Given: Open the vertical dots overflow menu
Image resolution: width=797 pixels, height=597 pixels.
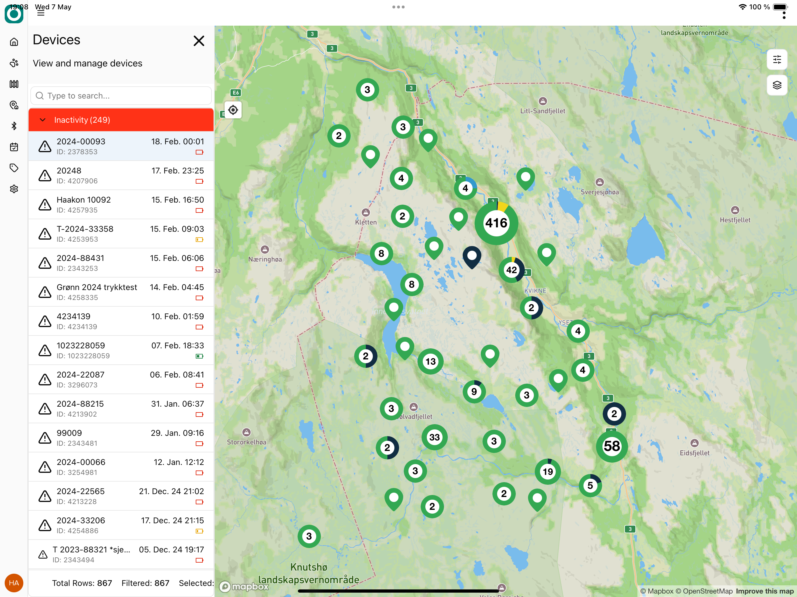Looking at the screenshot, I should click(x=784, y=15).
